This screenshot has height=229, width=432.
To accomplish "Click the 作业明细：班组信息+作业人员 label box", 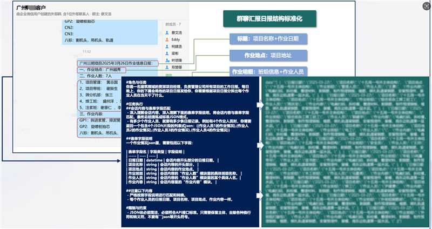I will point(268,72).
